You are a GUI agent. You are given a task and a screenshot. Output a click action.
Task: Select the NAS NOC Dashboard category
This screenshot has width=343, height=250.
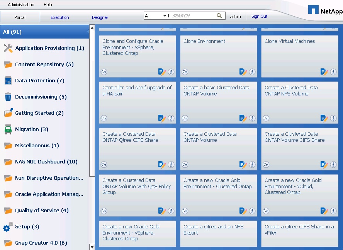point(46,162)
